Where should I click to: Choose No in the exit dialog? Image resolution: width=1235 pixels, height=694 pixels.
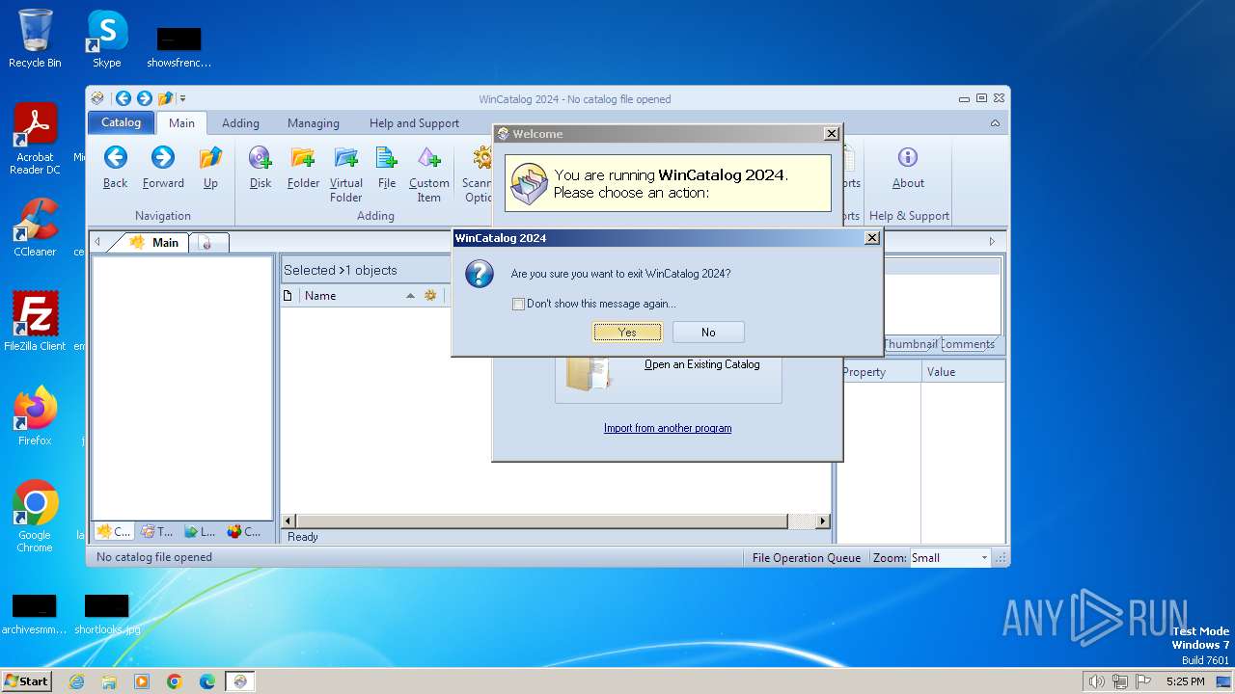708,332
